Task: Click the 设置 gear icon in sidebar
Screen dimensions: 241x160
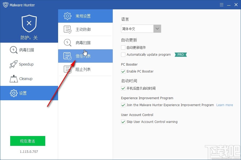Action: (x=13, y=93)
